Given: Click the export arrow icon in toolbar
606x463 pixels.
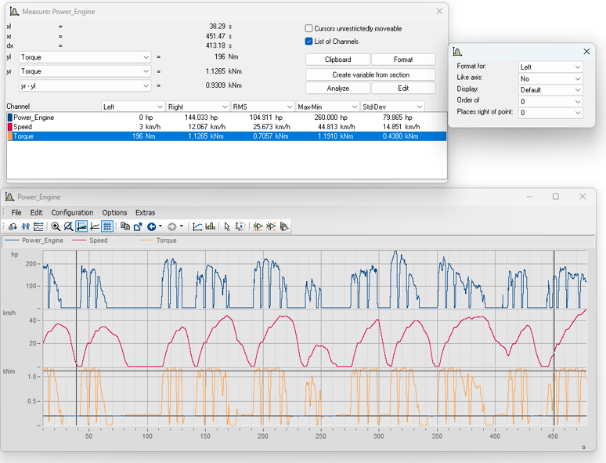Looking at the screenshot, I should pos(138,226).
